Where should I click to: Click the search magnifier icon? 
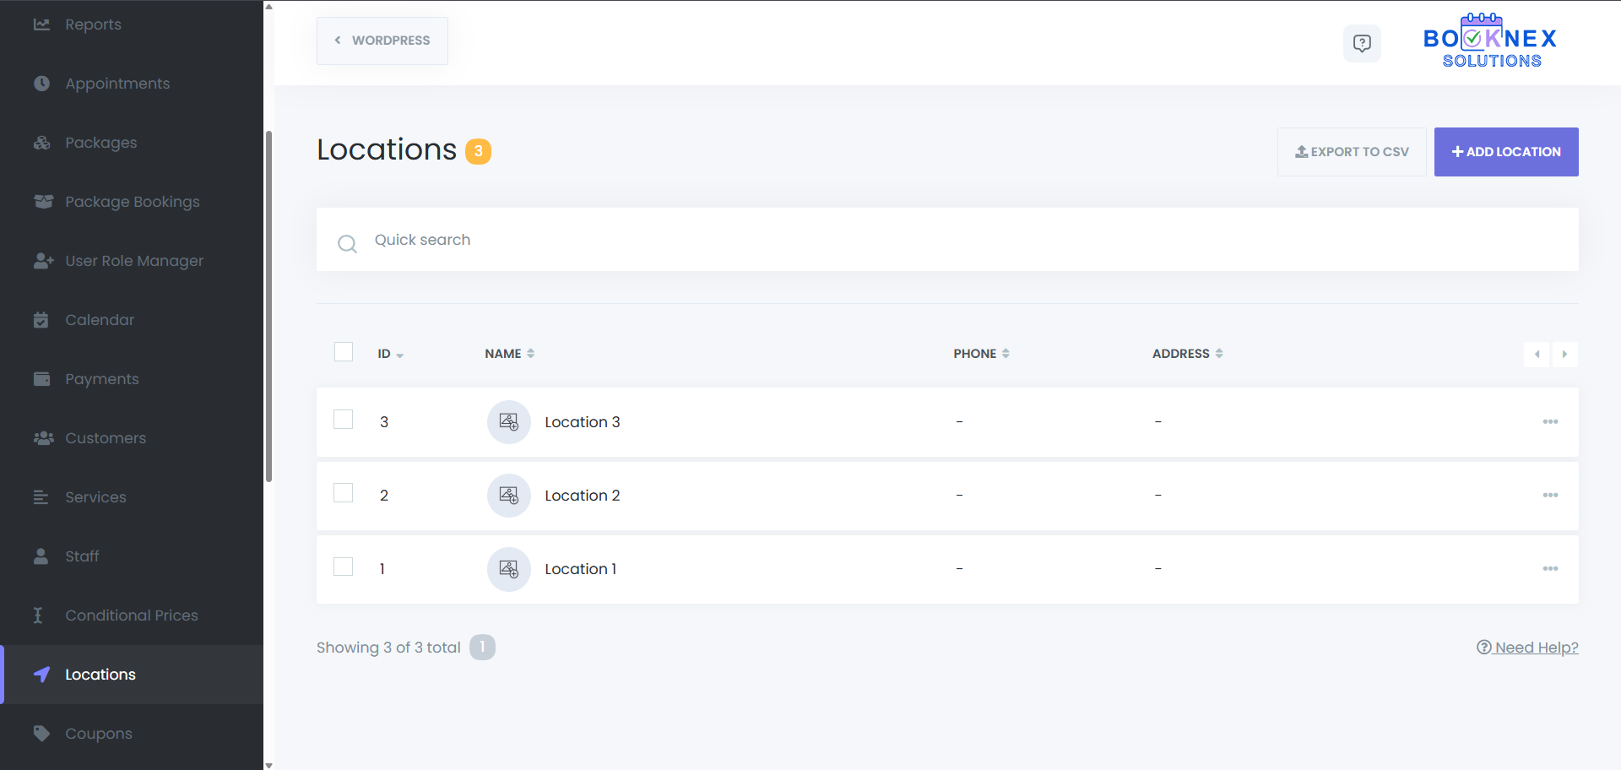coord(347,244)
